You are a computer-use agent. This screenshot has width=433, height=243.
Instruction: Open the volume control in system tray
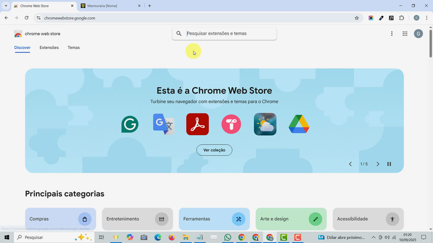pos(387,237)
